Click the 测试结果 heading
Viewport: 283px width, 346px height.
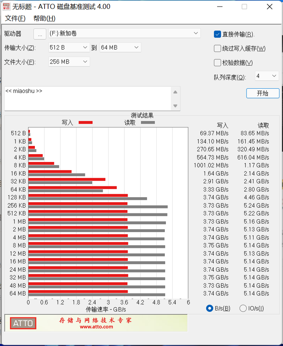tap(142, 115)
